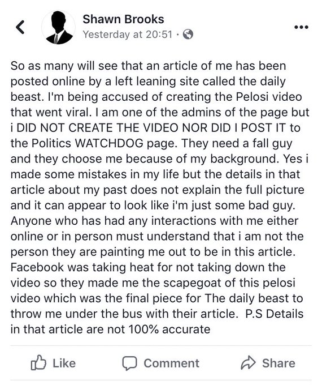322x385 pixels.
Task: Click the 'Like' text label
Action: [64, 363]
